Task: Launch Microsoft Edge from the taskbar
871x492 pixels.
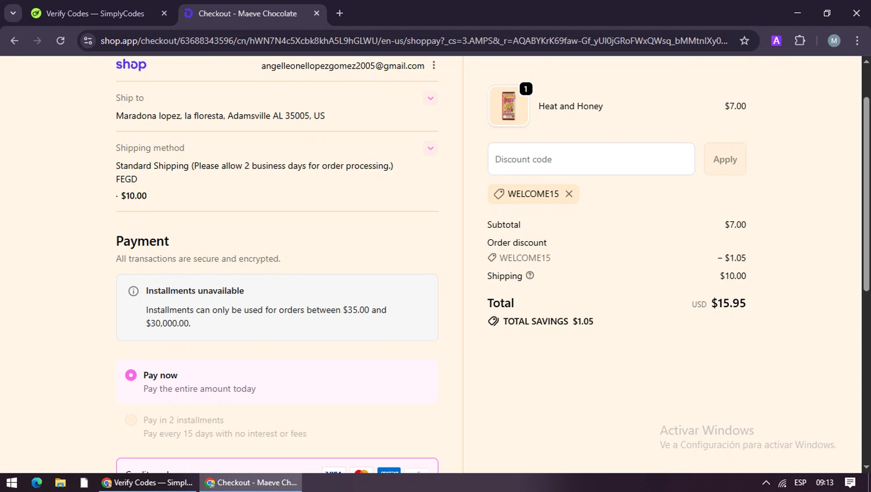Action: tap(37, 483)
